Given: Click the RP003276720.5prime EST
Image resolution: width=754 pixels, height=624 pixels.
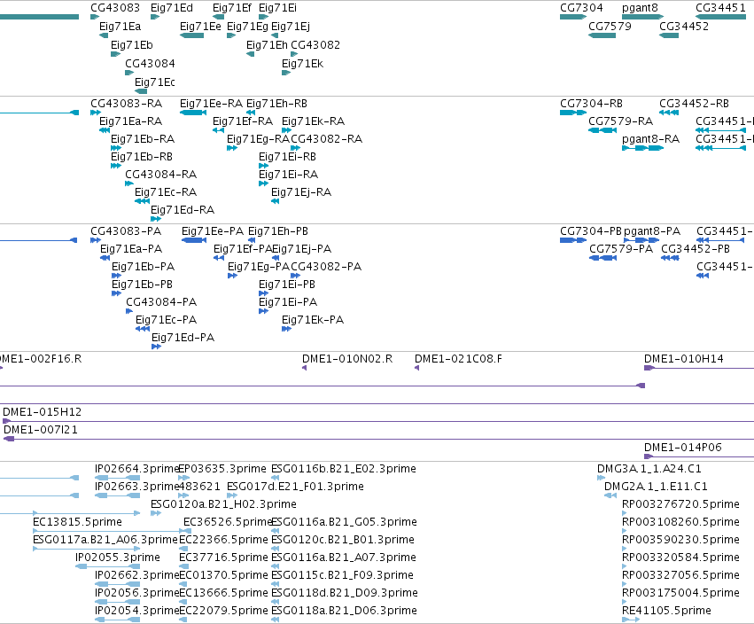Looking at the screenshot, I should (624, 514).
